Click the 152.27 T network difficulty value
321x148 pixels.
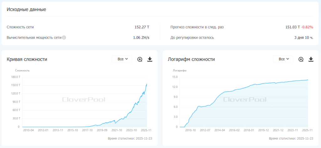tap(142, 27)
